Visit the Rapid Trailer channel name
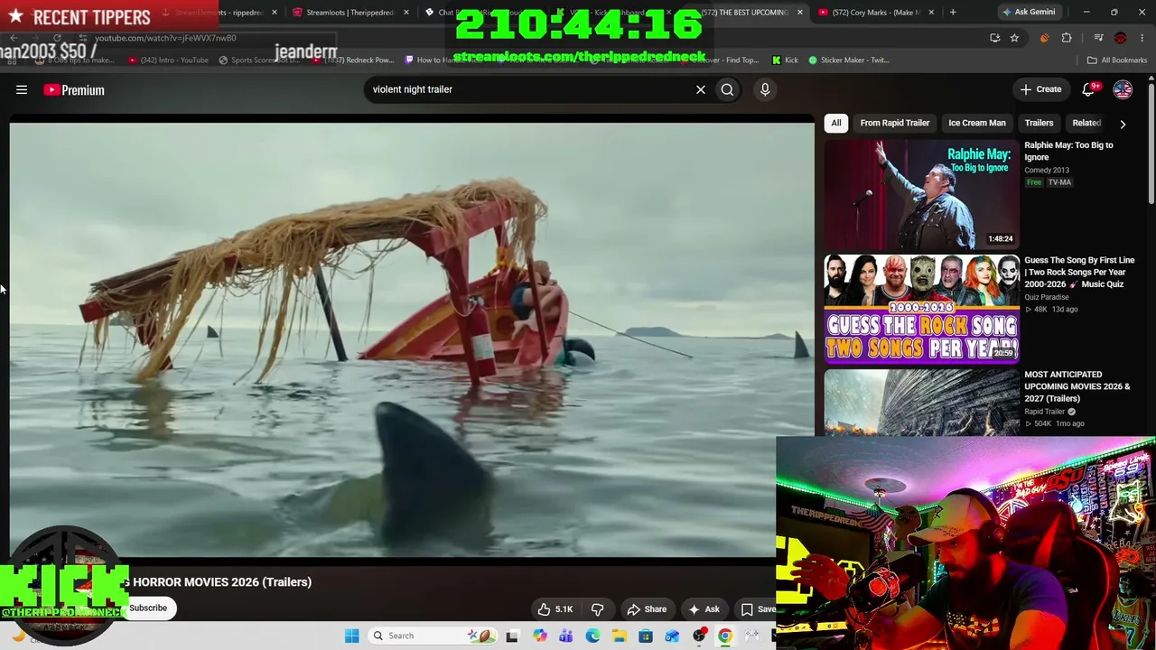The height and width of the screenshot is (650, 1156). click(1045, 412)
